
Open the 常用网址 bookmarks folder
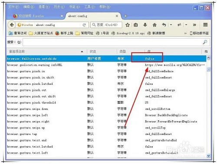(x=85, y=33)
